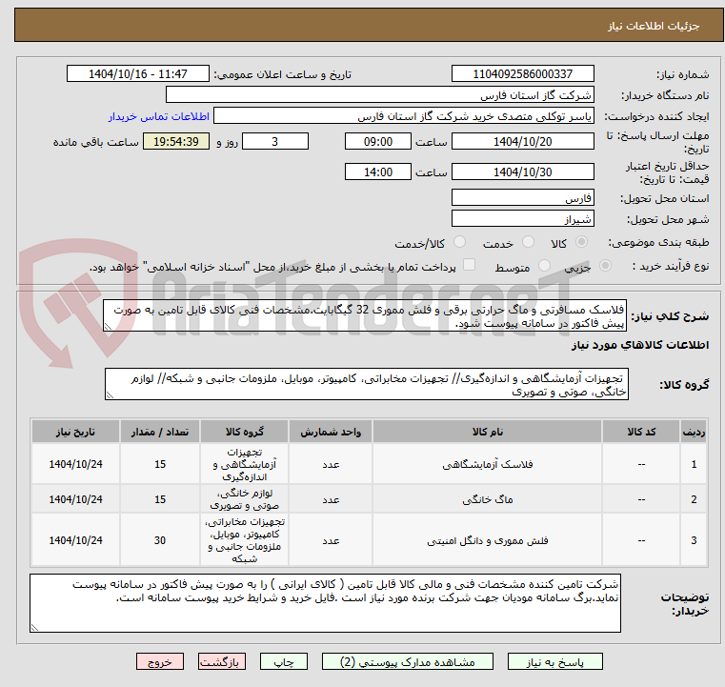Click quantity 30 in row 3
Viewport: 725px width, 687px height.
pos(159,540)
